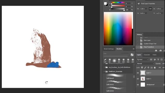Image resolution: width=165 pixels, height=93 pixels.
Task: Lock position move icon
Action: pyautogui.click(x=148, y=67)
